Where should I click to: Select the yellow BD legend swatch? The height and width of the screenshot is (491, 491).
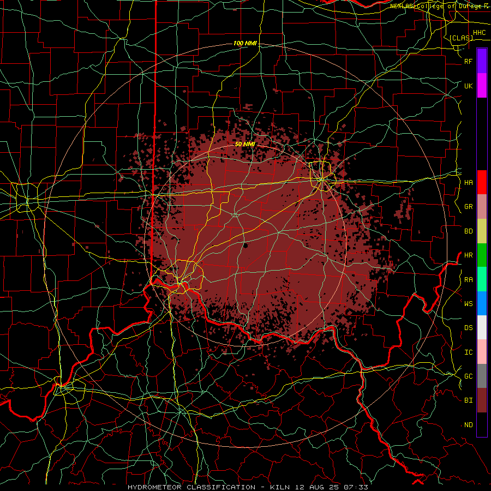(x=482, y=231)
